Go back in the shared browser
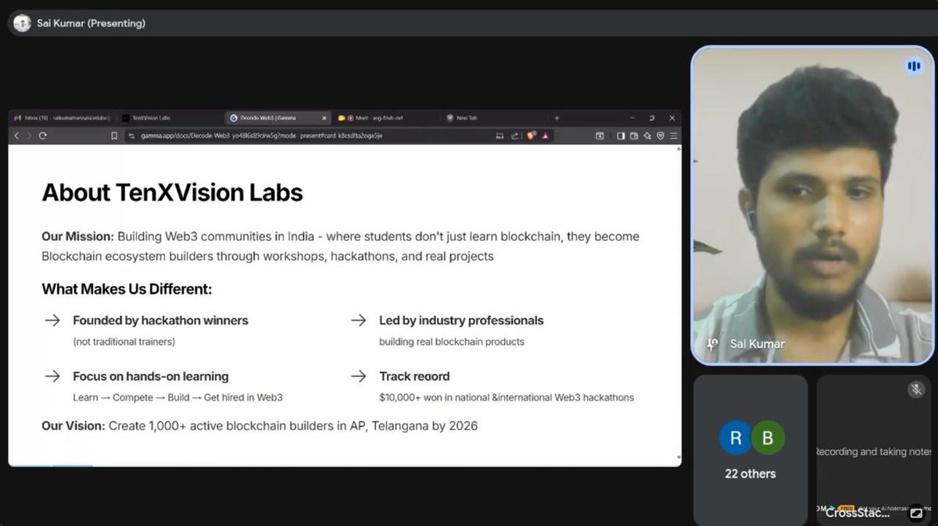This screenshot has height=526, width=938. pos(16,136)
